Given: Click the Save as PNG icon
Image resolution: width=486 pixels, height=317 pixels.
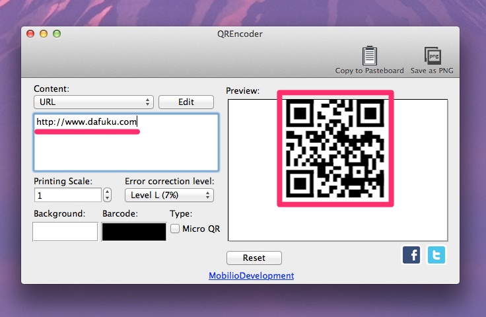Looking at the screenshot, I should pos(433,55).
